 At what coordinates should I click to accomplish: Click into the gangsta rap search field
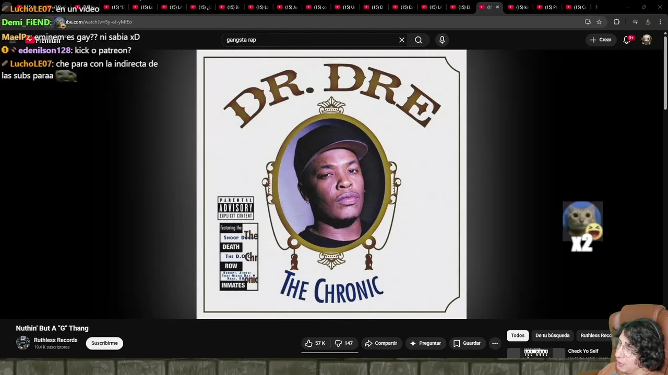311,40
